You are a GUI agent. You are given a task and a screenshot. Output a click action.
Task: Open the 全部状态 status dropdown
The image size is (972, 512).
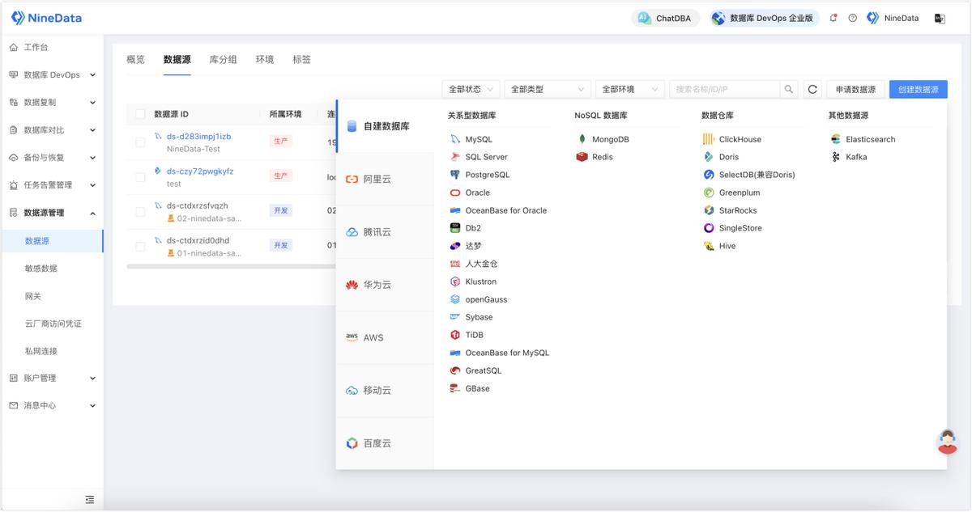click(471, 90)
